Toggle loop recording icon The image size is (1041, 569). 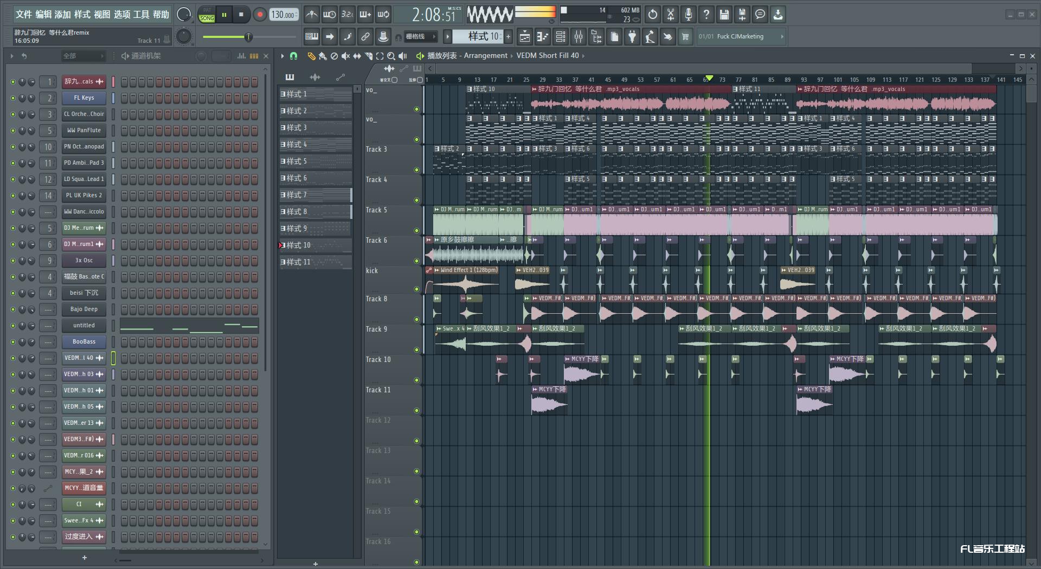click(383, 15)
